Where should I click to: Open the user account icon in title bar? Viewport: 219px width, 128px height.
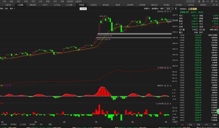[x=199, y=1]
